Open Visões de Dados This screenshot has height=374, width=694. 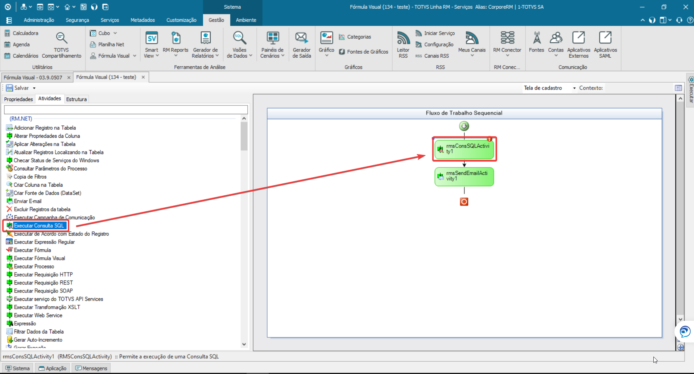pos(239,45)
